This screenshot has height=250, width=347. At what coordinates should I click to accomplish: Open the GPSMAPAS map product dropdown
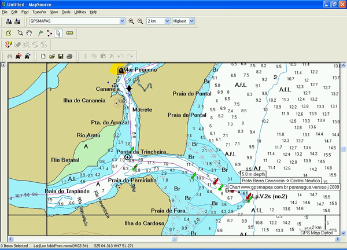point(122,21)
